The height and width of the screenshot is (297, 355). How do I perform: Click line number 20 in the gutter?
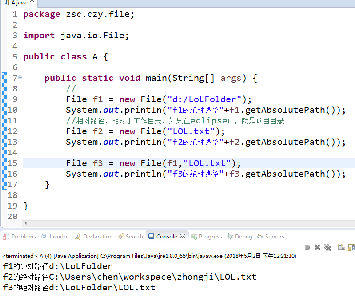(x=12, y=217)
